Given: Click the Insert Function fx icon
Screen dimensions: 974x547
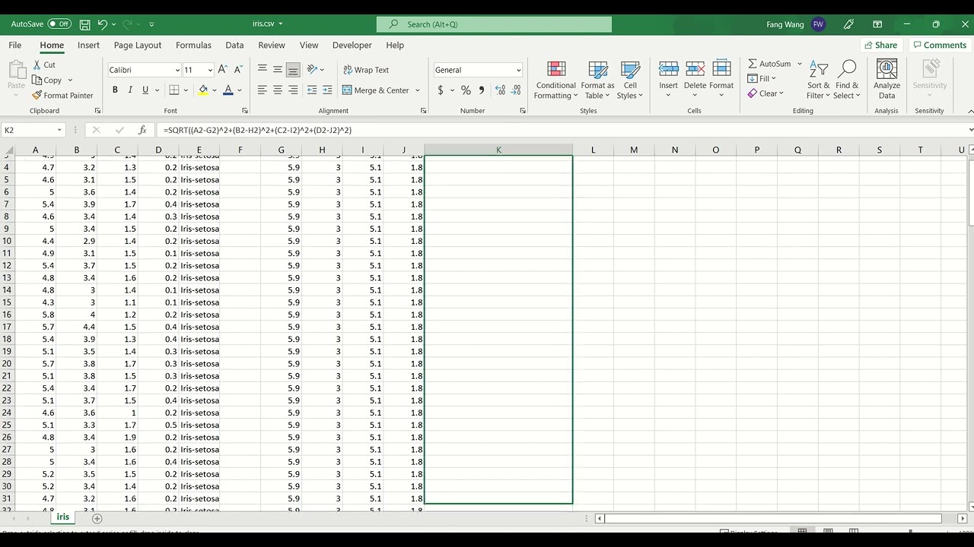Looking at the screenshot, I should click(x=142, y=130).
